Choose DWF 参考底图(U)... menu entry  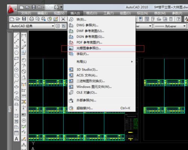[102, 31]
